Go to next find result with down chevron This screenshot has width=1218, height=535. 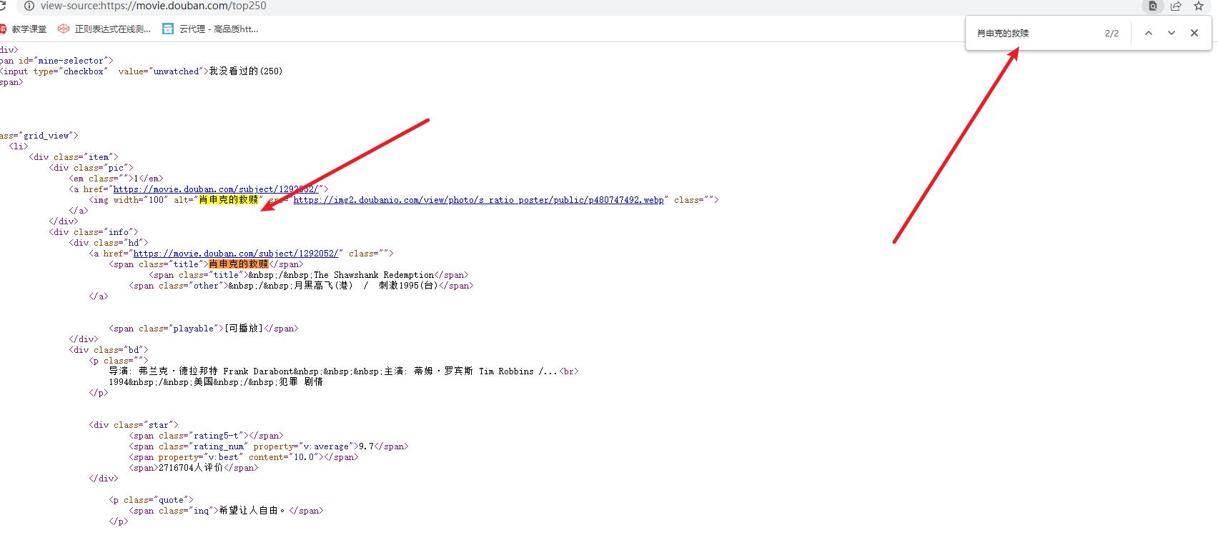click(x=1172, y=33)
